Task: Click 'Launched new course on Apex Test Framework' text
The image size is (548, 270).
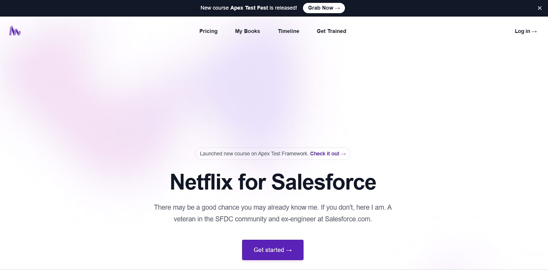Action: pos(254,154)
